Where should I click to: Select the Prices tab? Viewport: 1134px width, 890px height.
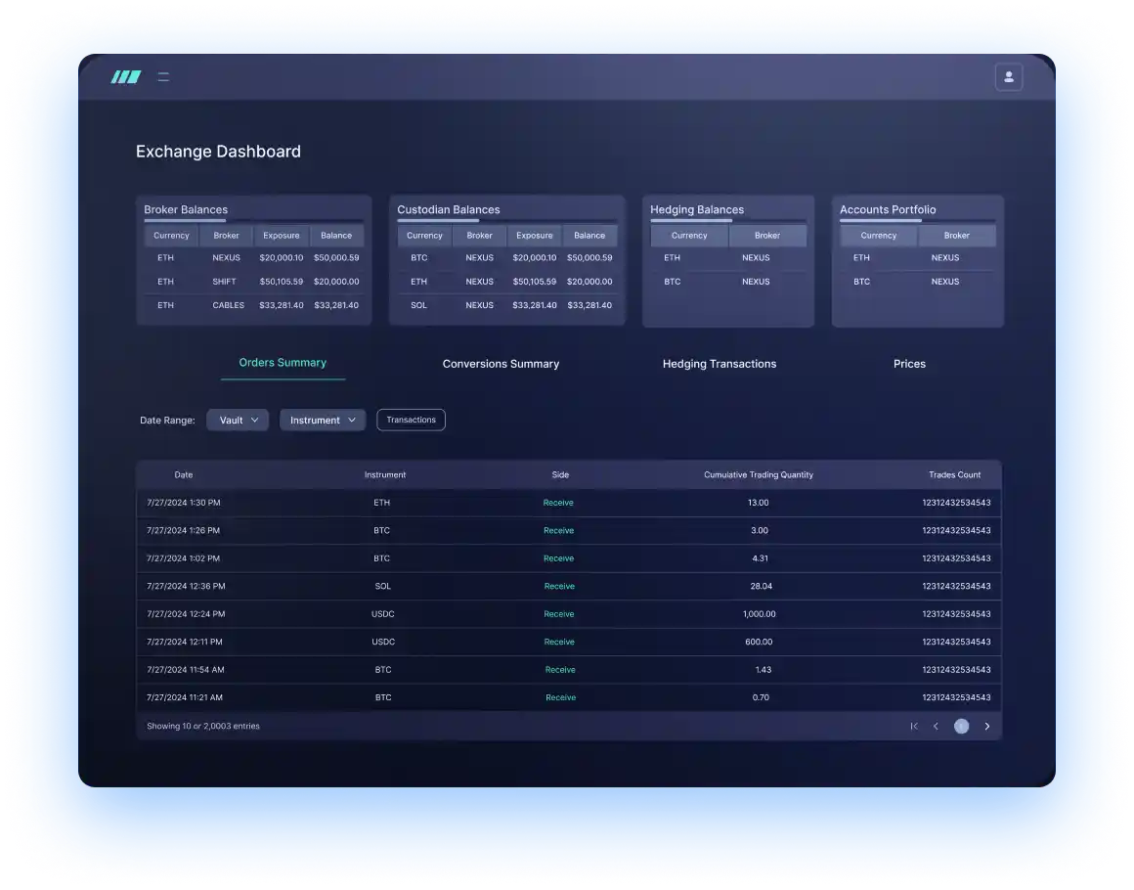(x=909, y=364)
